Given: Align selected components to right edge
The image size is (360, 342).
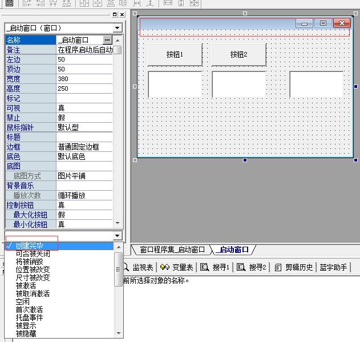Looking at the screenshot, I should tap(40, 3).
